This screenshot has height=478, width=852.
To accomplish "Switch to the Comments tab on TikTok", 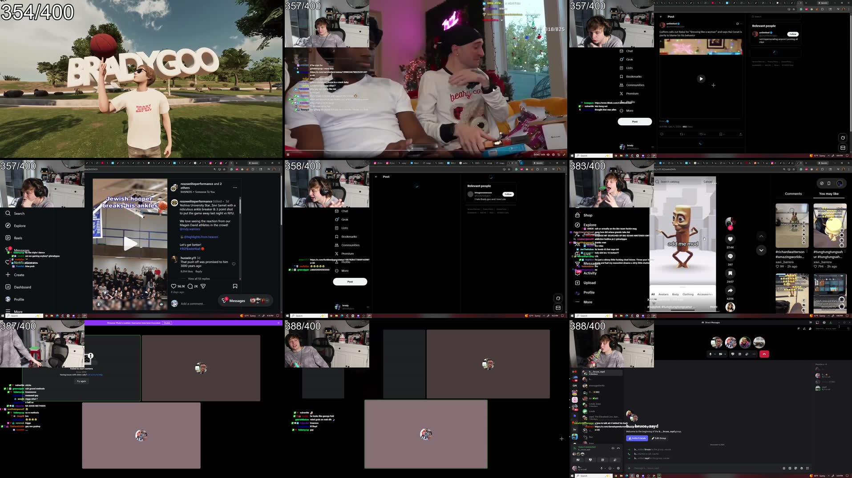I will [793, 193].
